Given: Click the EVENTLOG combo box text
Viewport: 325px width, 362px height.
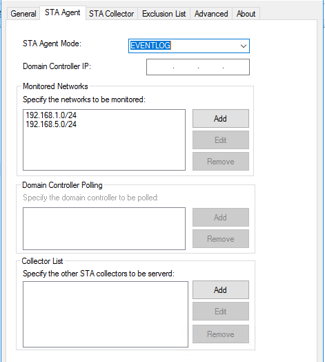Looking at the screenshot, I should pyautogui.click(x=150, y=46).
